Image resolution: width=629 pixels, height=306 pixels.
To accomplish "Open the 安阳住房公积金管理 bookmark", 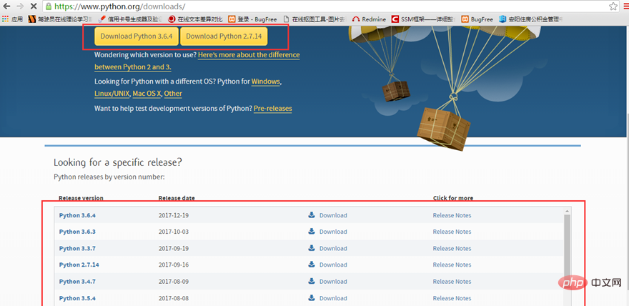I will click(x=530, y=19).
